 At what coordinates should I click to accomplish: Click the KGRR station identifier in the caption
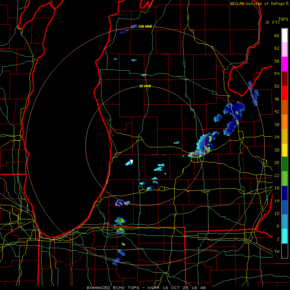(154, 288)
